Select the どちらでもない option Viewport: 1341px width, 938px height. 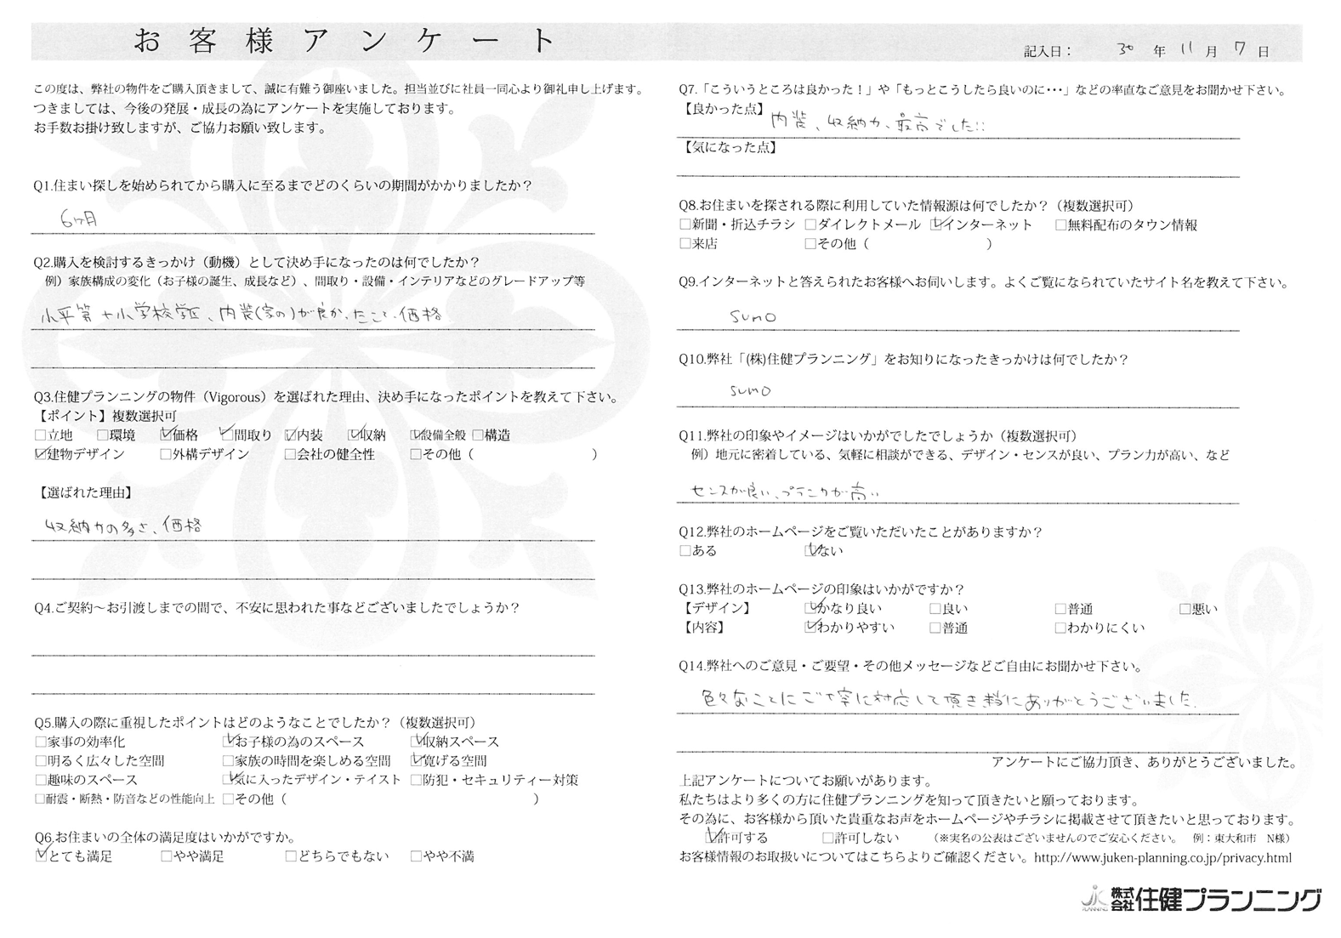(291, 857)
